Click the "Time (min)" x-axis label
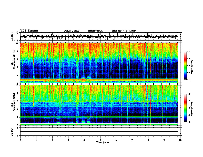The width and height of the screenshot is (203, 157). click(103, 142)
